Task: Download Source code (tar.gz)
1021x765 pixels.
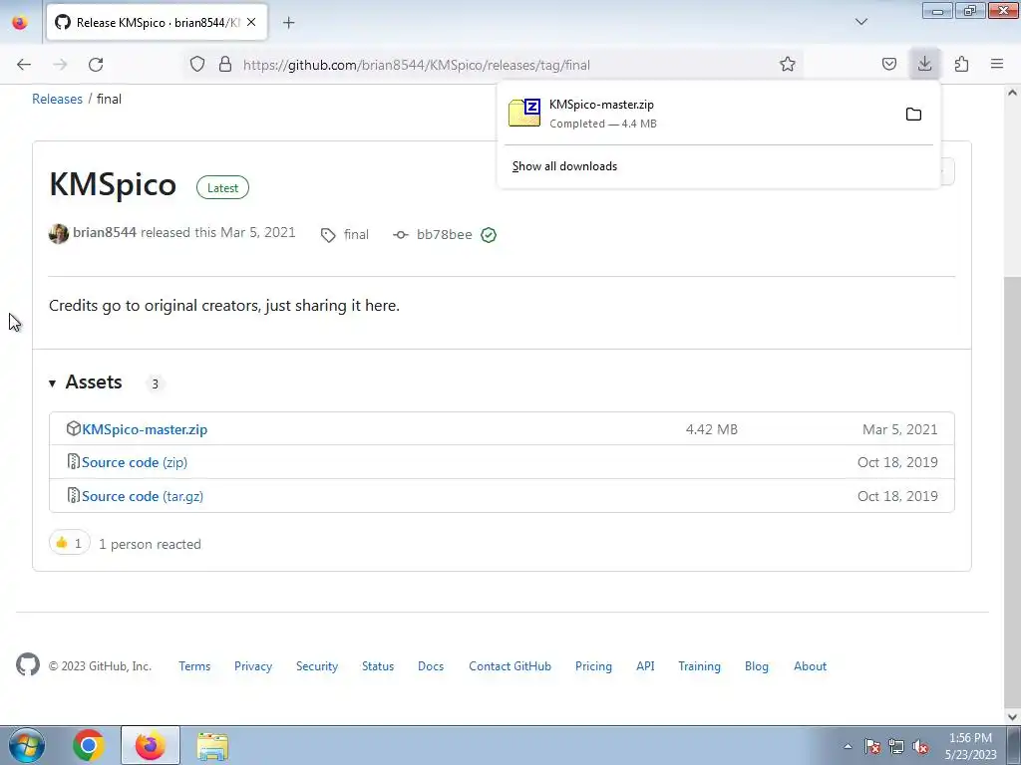Action: (142, 496)
